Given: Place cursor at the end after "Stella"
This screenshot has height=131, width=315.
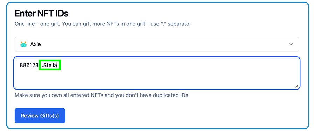Looking at the screenshot, I should [57, 65].
